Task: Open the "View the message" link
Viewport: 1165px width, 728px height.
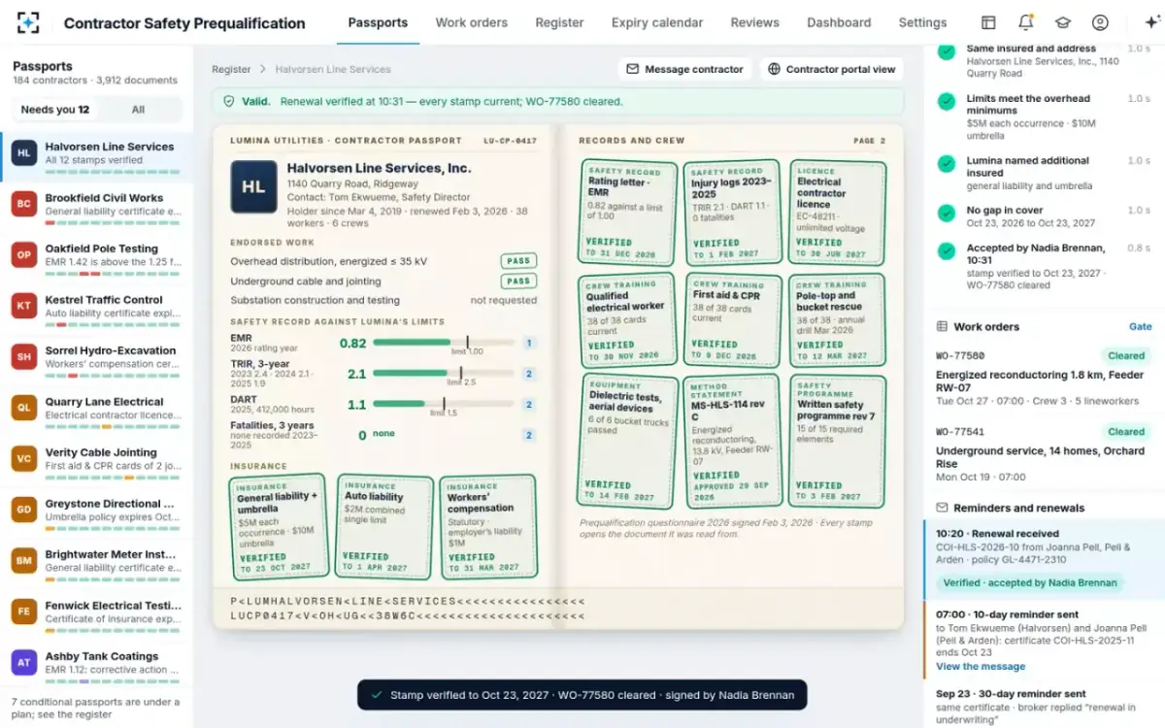Action: 981,667
